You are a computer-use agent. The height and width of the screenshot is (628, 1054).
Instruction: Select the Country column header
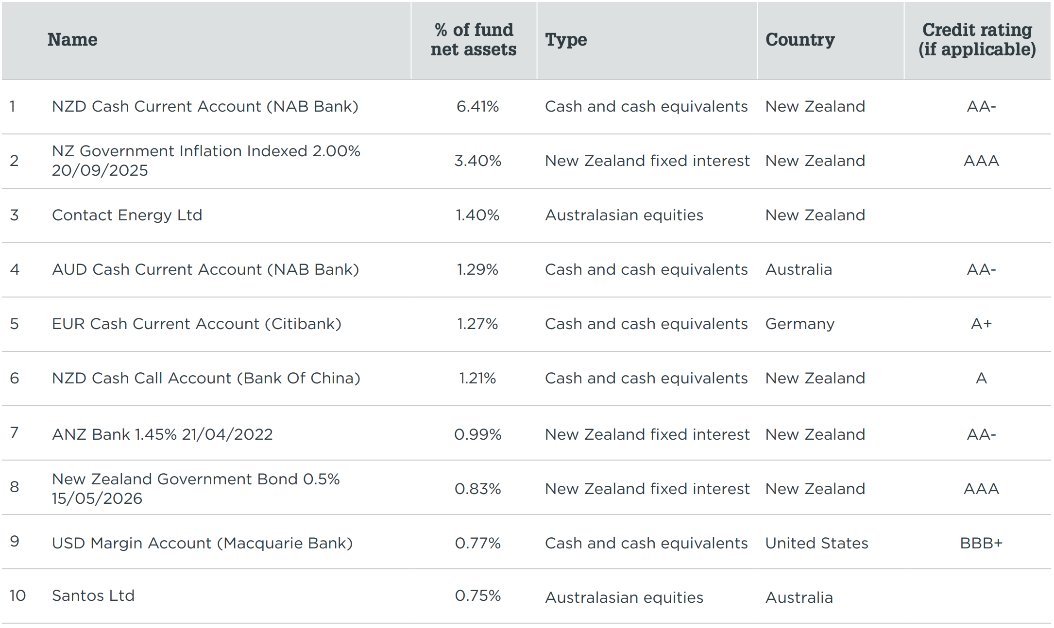(800, 40)
